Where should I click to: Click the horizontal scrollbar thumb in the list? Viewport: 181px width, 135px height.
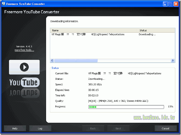tap(76, 60)
